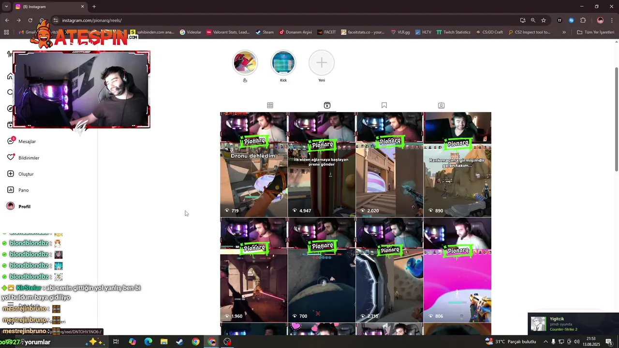Click the address bar URL field
The image size is (619, 348).
(x=285, y=20)
